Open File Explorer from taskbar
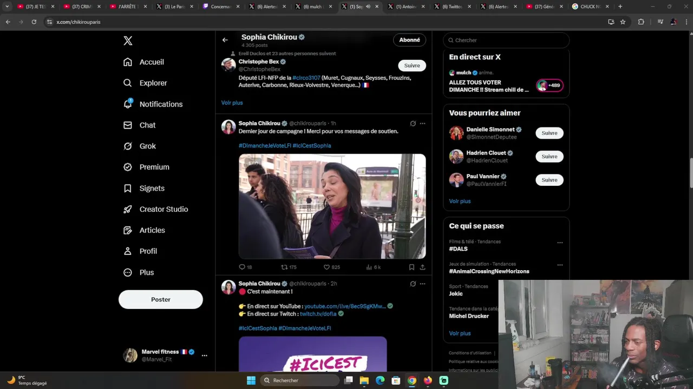The width and height of the screenshot is (693, 389). point(364,380)
